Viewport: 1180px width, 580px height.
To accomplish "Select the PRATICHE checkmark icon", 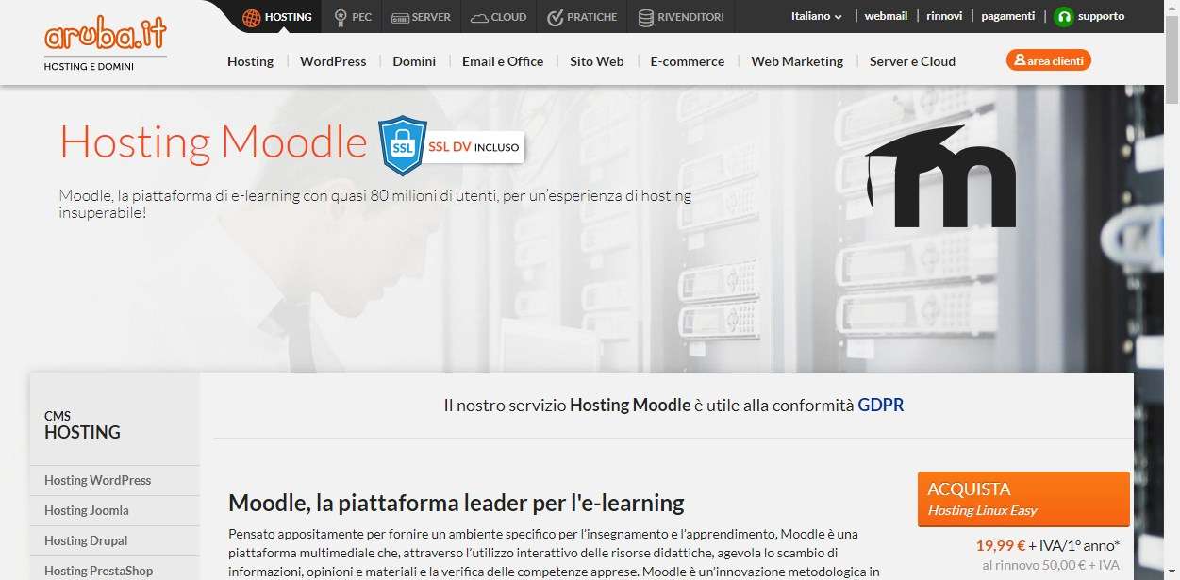I will click(x=554, y=15).
